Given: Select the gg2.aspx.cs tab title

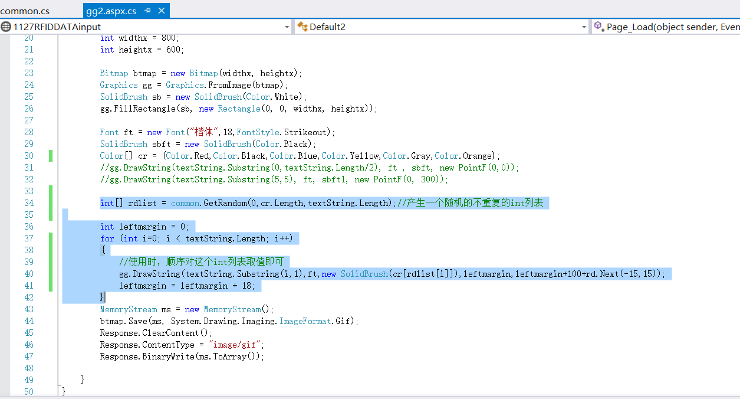Looking at the screenshot, I should click(x=111, y=11).
